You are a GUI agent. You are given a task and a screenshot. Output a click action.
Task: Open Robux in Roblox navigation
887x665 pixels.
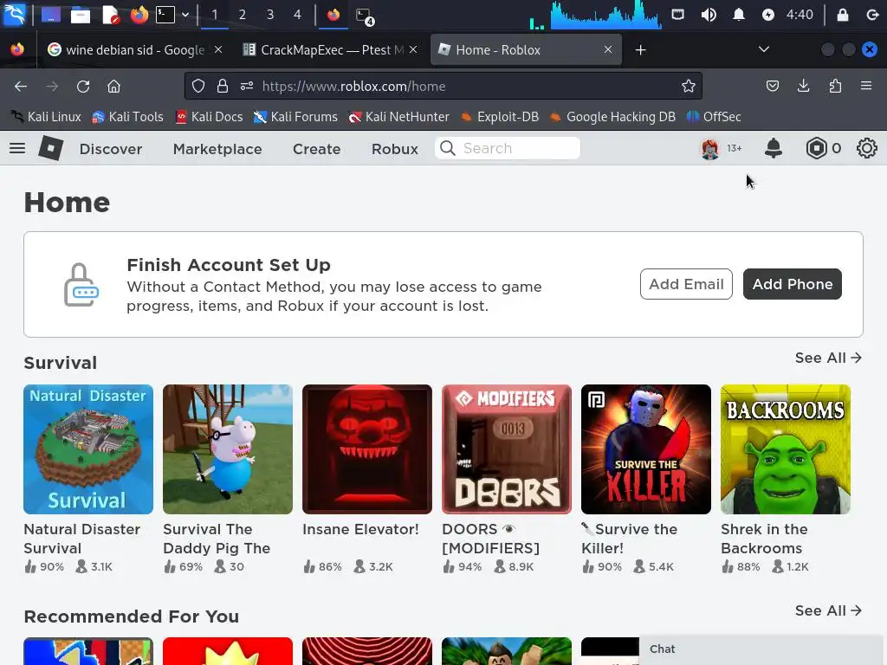(x=395, y=149)
